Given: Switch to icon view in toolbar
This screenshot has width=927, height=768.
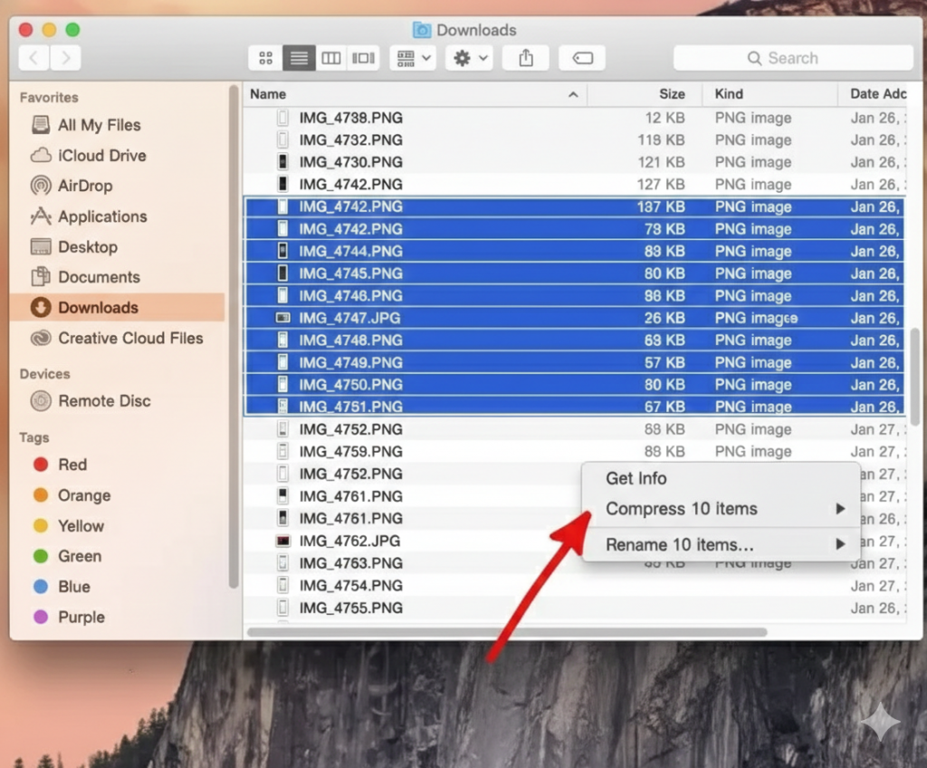Looking at the screenshot, I should (x=265, y=58).
